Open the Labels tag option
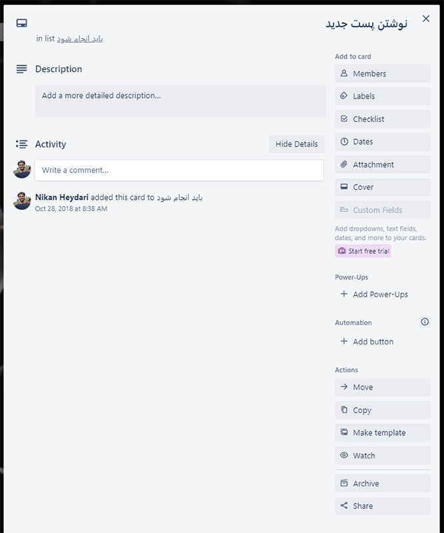The height and width of the screenshot is (533, 444). click(x=383, y=96)
